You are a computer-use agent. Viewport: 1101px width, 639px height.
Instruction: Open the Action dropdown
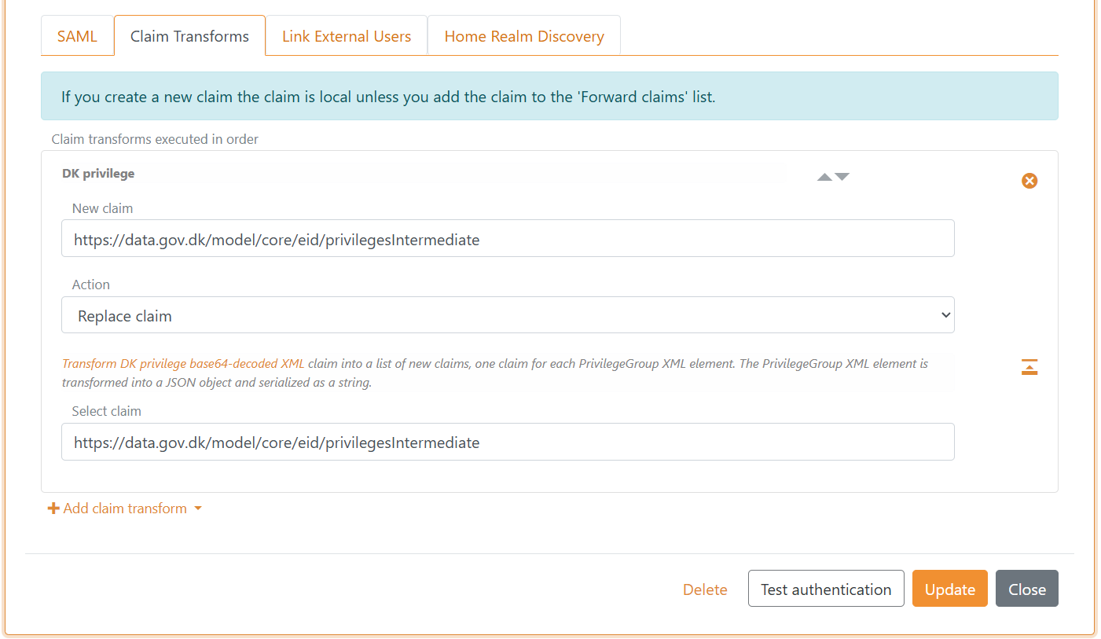[x=507, y=314]
